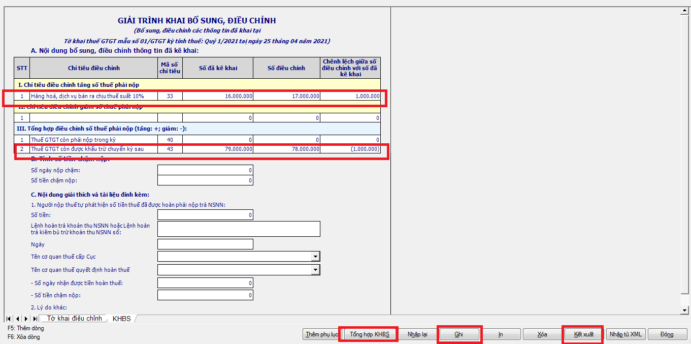Click Nhập lại button
Image resolution: width=691 pixels, height=344 pixels.
pyautogui.click(x=417, y=334)
